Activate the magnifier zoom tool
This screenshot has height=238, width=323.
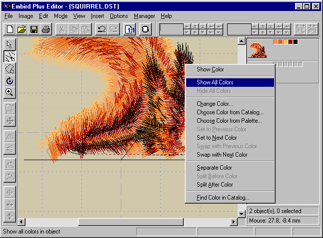click(9, 92)
